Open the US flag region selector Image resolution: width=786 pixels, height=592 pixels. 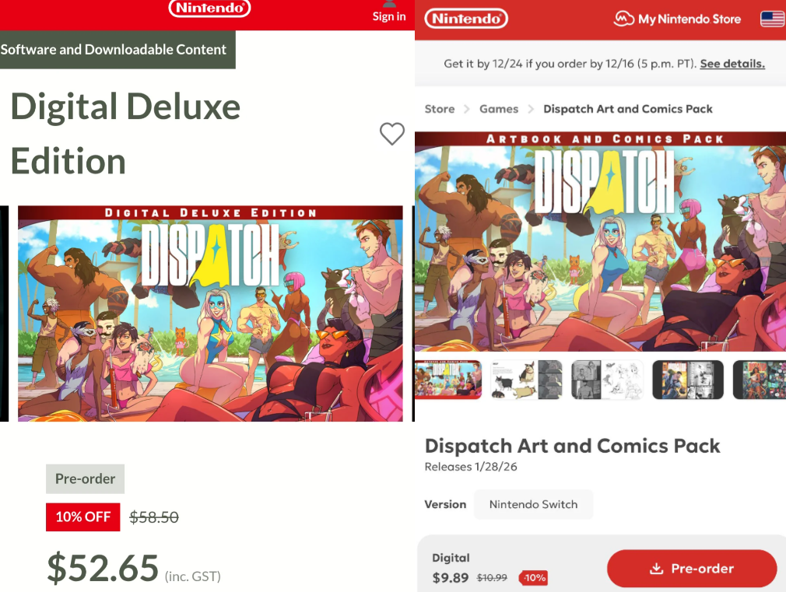[773, 19]
